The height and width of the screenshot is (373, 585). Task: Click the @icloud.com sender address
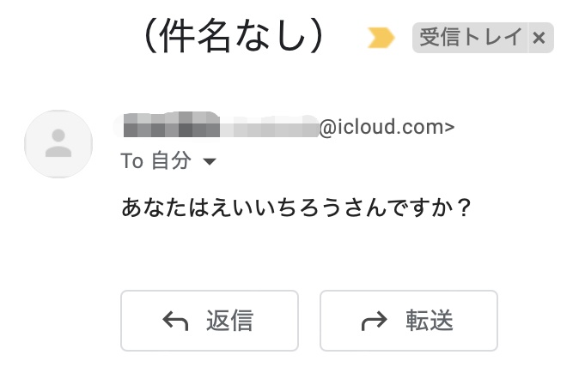point(387,127)
